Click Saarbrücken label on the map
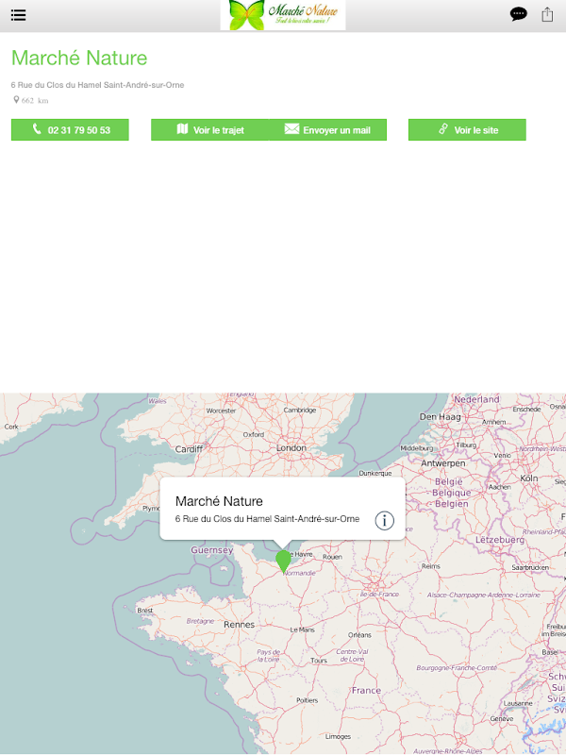 pos(530,568)
